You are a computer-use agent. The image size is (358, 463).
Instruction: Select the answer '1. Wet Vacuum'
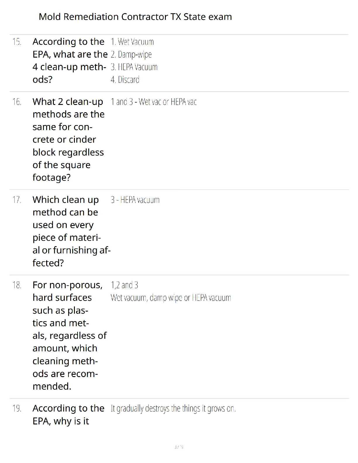[132, 42]
